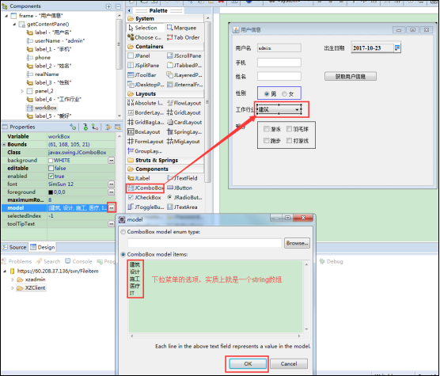Activate the Marquee tool
Image resolution: width=440 pixels, height=376 pixels.
click(181, 28)
